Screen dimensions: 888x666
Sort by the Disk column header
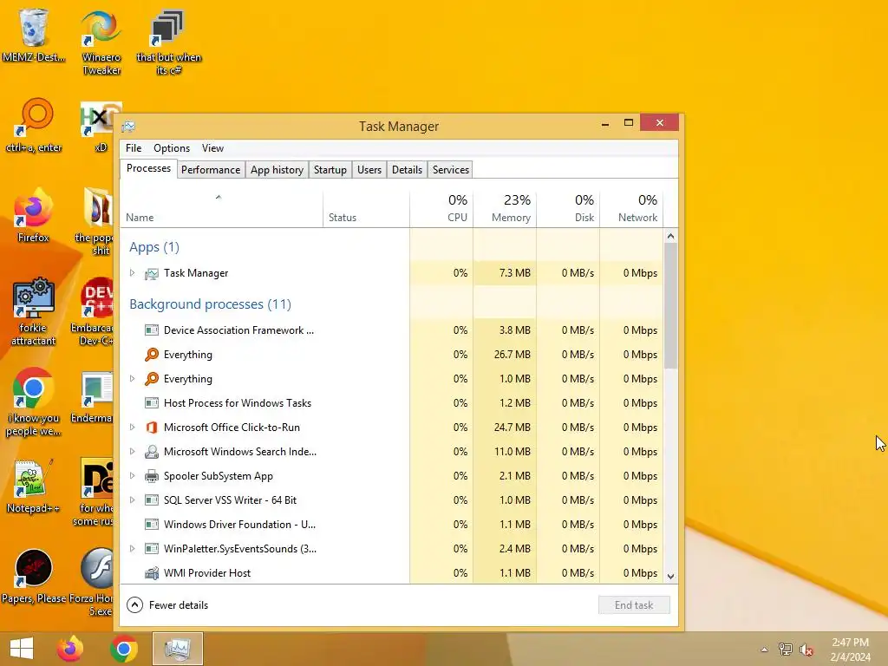[568, 210]
